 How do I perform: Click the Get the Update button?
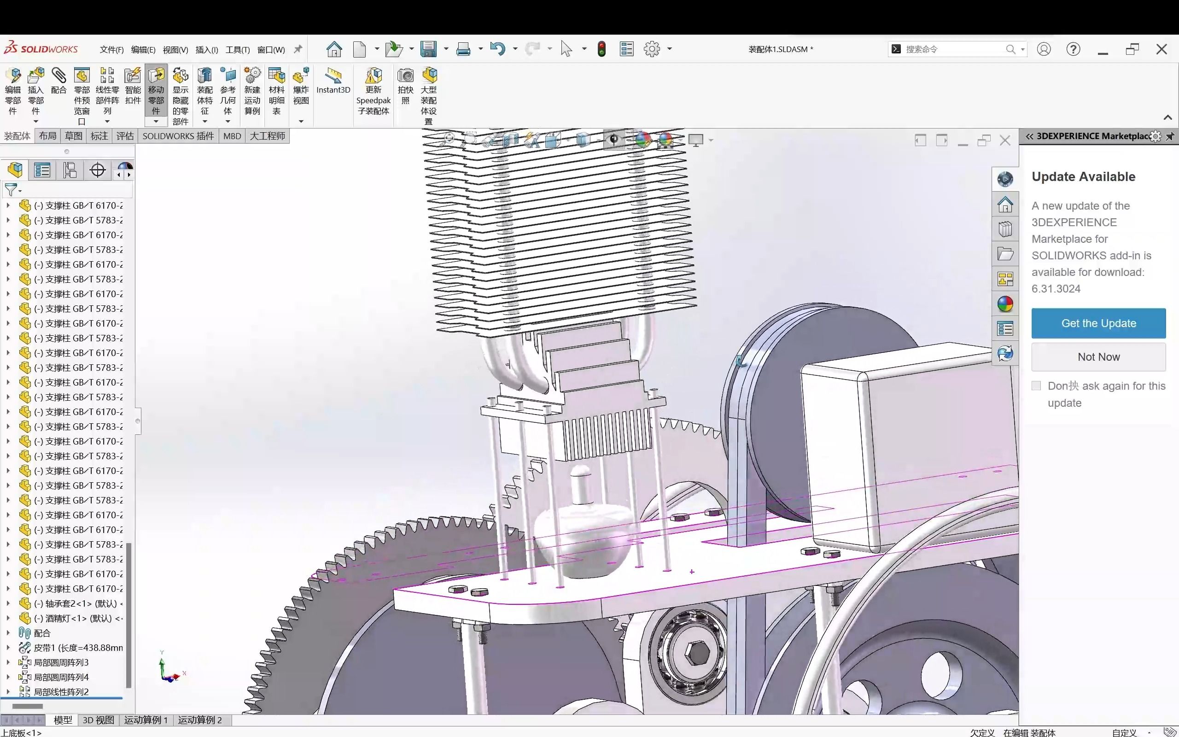[x=1098, y=322]
